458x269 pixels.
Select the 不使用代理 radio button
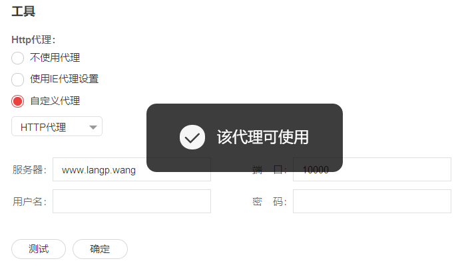(x=17, y=58)
